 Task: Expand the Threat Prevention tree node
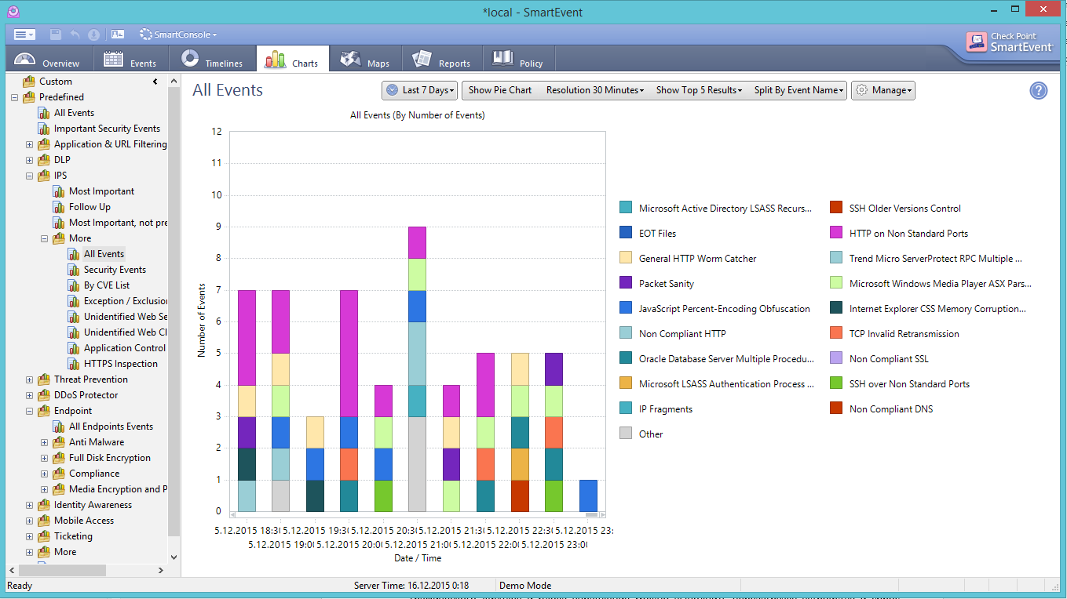[x=30, y=379]
